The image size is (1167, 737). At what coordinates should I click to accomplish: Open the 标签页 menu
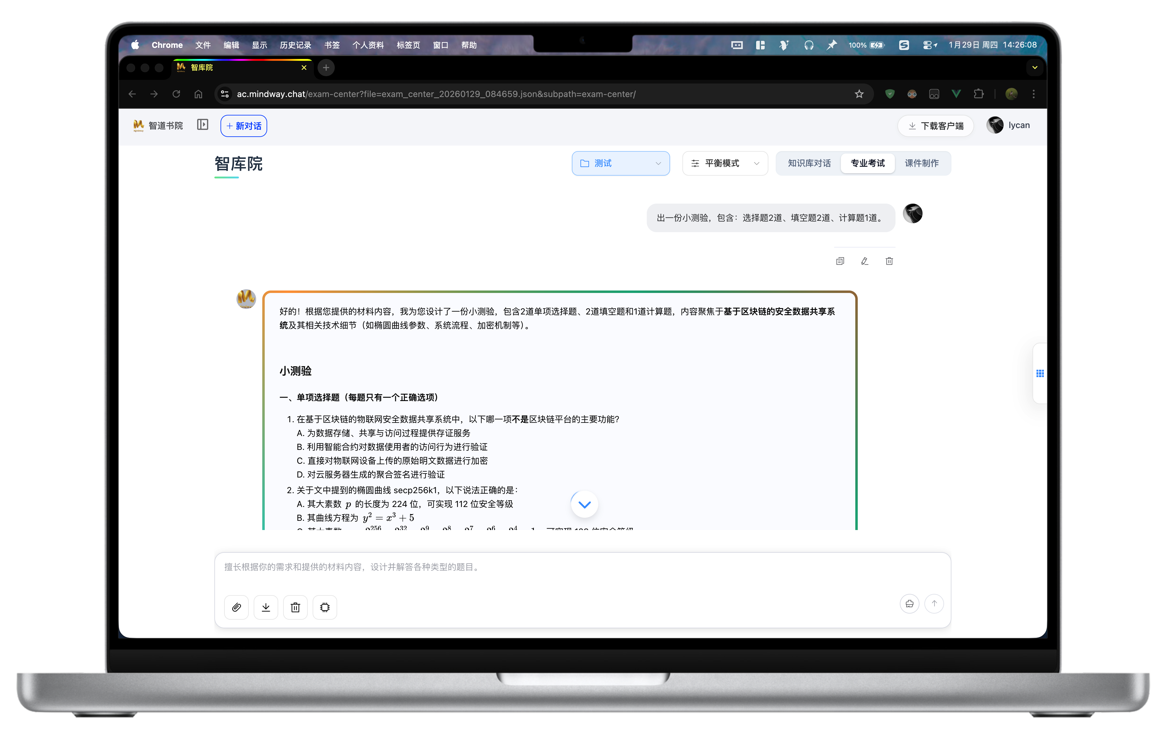(x=408, y=45)
